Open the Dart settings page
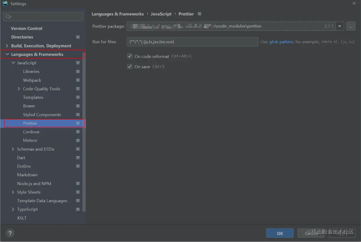 [21, 158]
